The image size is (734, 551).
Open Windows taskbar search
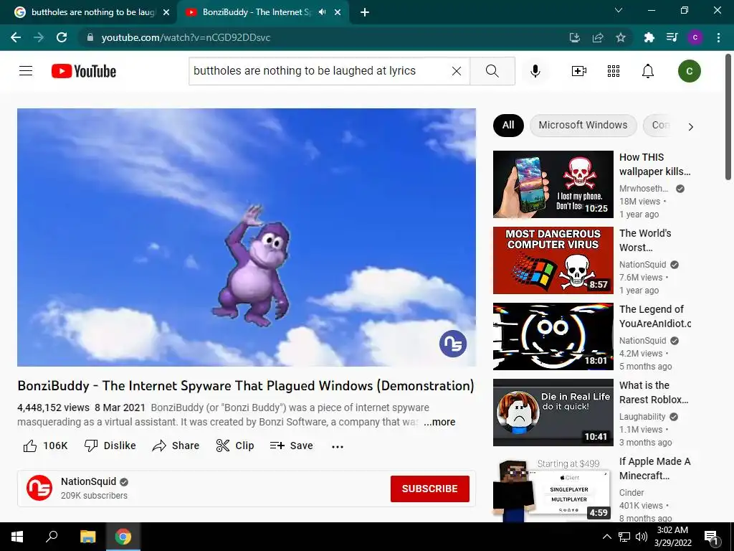[52, 537]
